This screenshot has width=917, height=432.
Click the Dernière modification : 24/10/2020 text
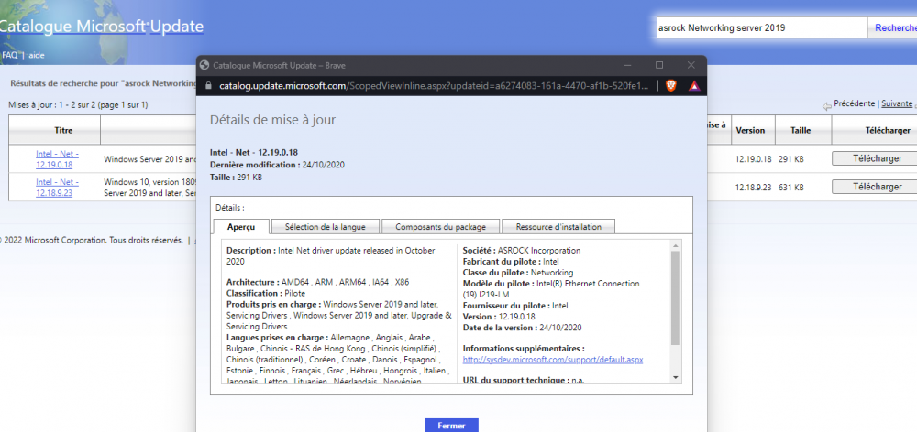(x=277, y=165)
